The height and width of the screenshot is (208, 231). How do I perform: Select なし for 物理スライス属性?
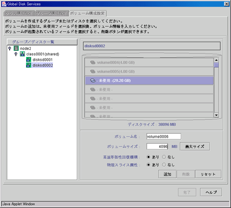164,164
